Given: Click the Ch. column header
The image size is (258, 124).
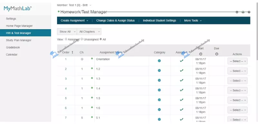Looking at the screenshot, I should [x=82, y=52].
